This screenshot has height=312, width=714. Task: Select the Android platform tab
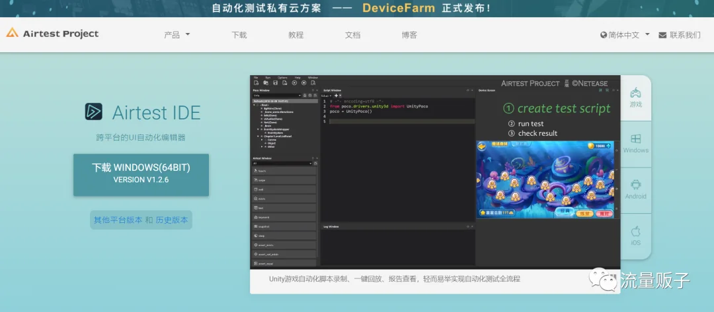click(x=636, y=190)
